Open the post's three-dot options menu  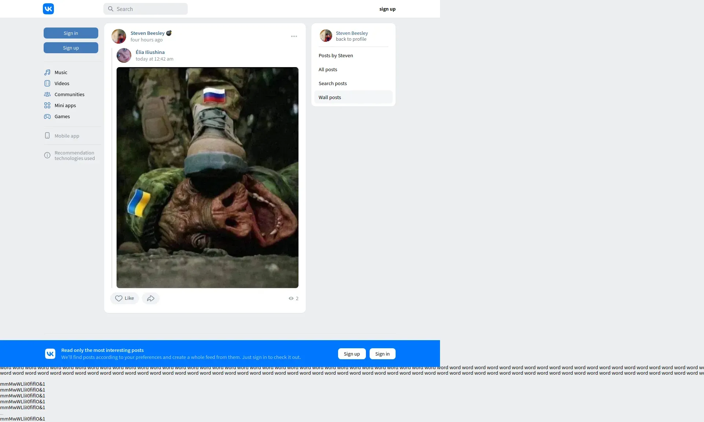point(294,36)
